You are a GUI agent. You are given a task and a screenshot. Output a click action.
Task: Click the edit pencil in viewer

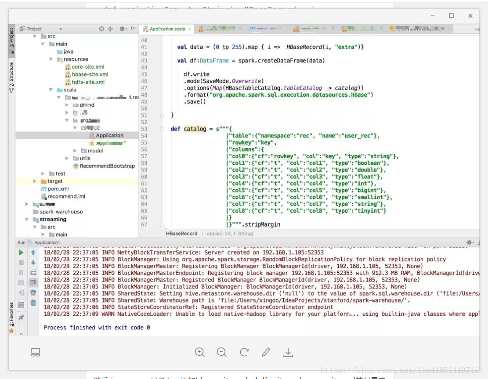(x=266, y=352)
